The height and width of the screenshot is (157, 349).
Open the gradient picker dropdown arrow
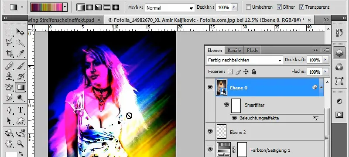[65, 7]
